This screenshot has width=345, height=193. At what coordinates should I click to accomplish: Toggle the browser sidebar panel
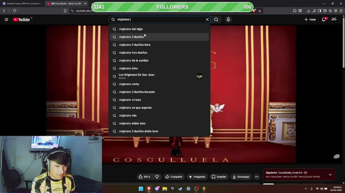(319, 11)
